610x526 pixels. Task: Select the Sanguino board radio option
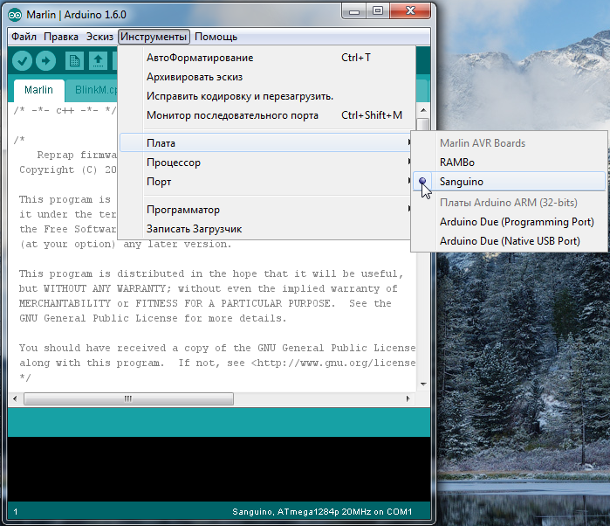[x=462, y=181]
